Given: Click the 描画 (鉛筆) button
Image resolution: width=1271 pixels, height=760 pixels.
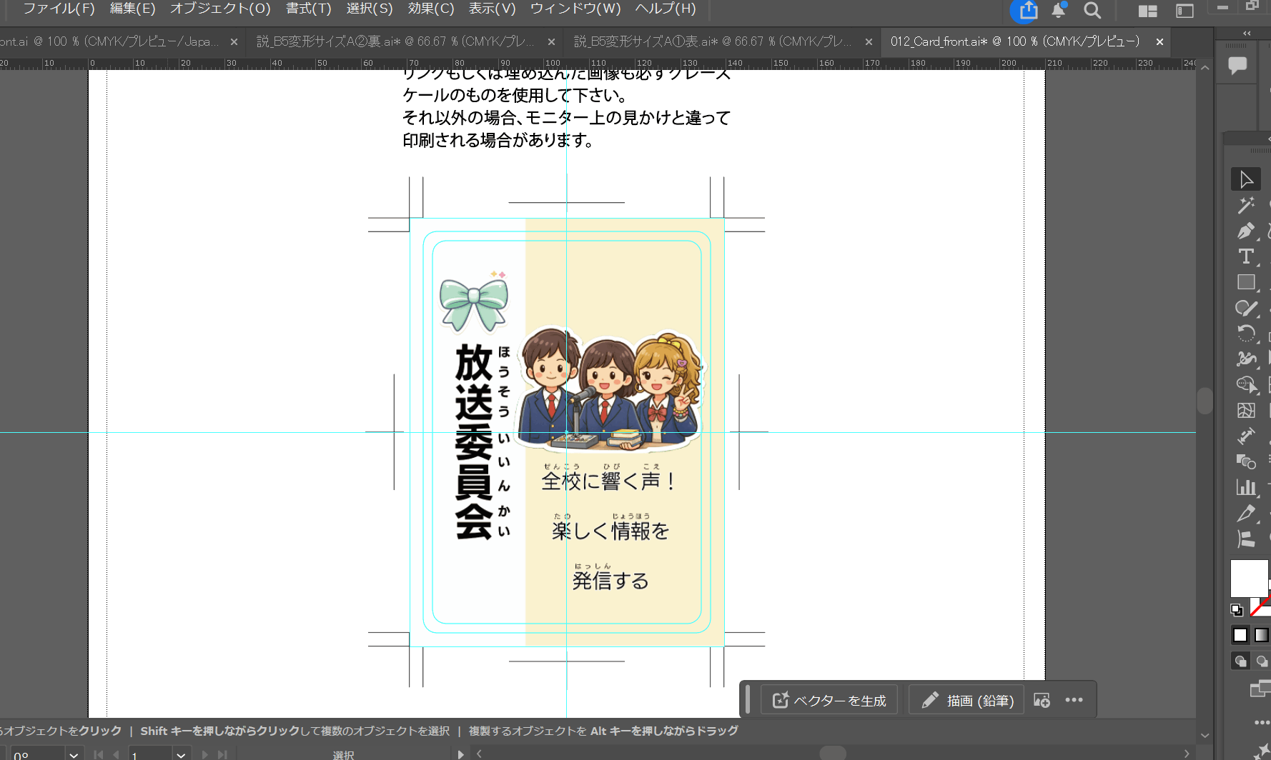Looking at the screenshot, I should 967,701.
